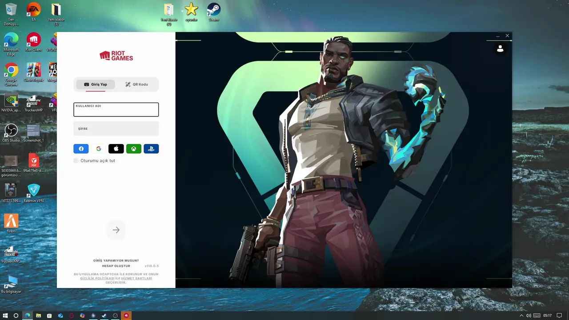Sign in with Google icon

coord(99,149)
